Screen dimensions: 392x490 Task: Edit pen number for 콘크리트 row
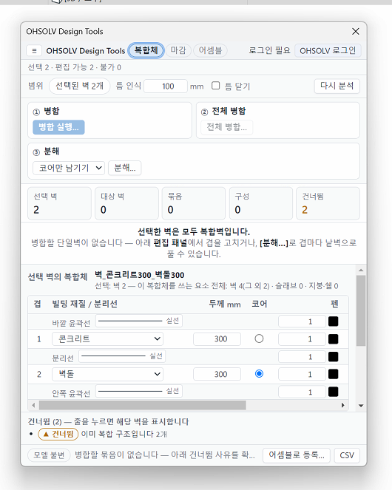303,339
